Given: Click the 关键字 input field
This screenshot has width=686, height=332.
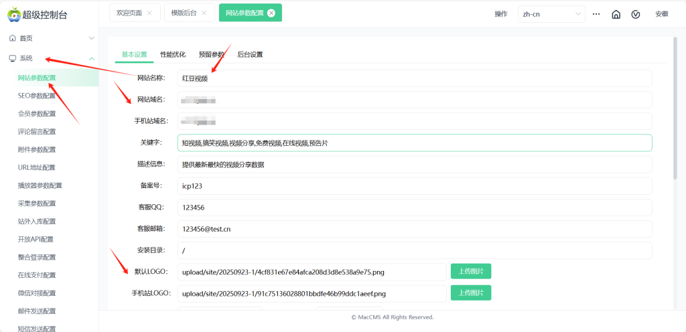Looking at the screenshot, I should [x=415, y=143].
